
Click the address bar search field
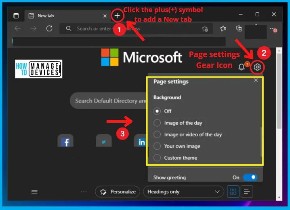pos(136,29)
